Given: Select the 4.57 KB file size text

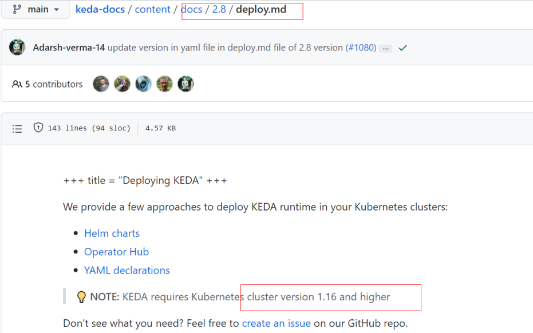Looking at the screenshot, I should (x=160, y=128).
